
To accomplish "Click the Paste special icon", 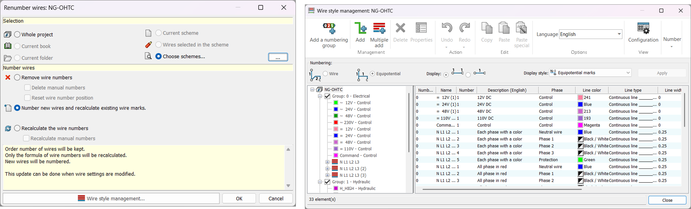I will tap(521, 28).
